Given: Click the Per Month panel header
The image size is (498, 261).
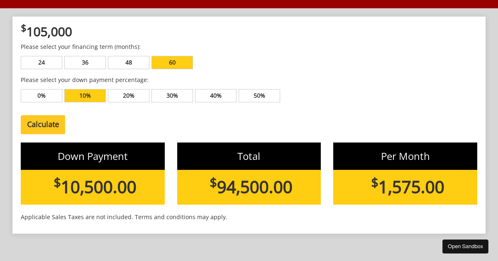Looking at the screenshot, I should (405, 156).
